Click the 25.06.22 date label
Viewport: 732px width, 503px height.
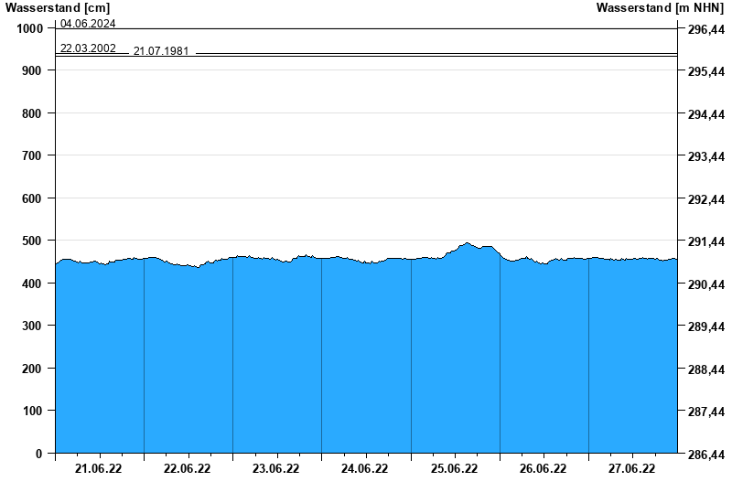455,469
